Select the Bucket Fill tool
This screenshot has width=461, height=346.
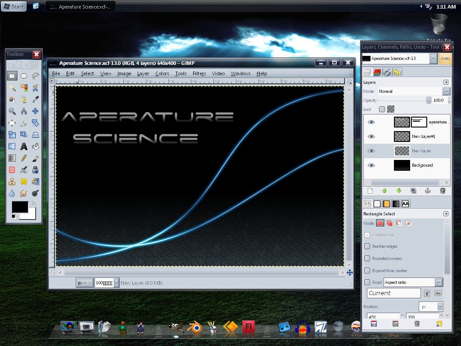pyautogui.click(x=36, y=146)
